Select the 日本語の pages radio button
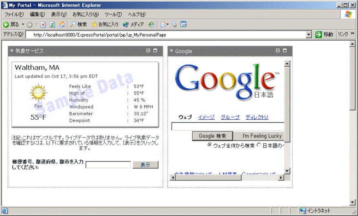 click(259, 145)
